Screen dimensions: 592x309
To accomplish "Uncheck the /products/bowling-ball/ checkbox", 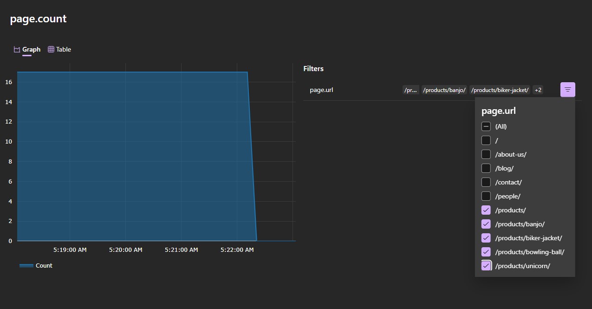I will (486, 252).
